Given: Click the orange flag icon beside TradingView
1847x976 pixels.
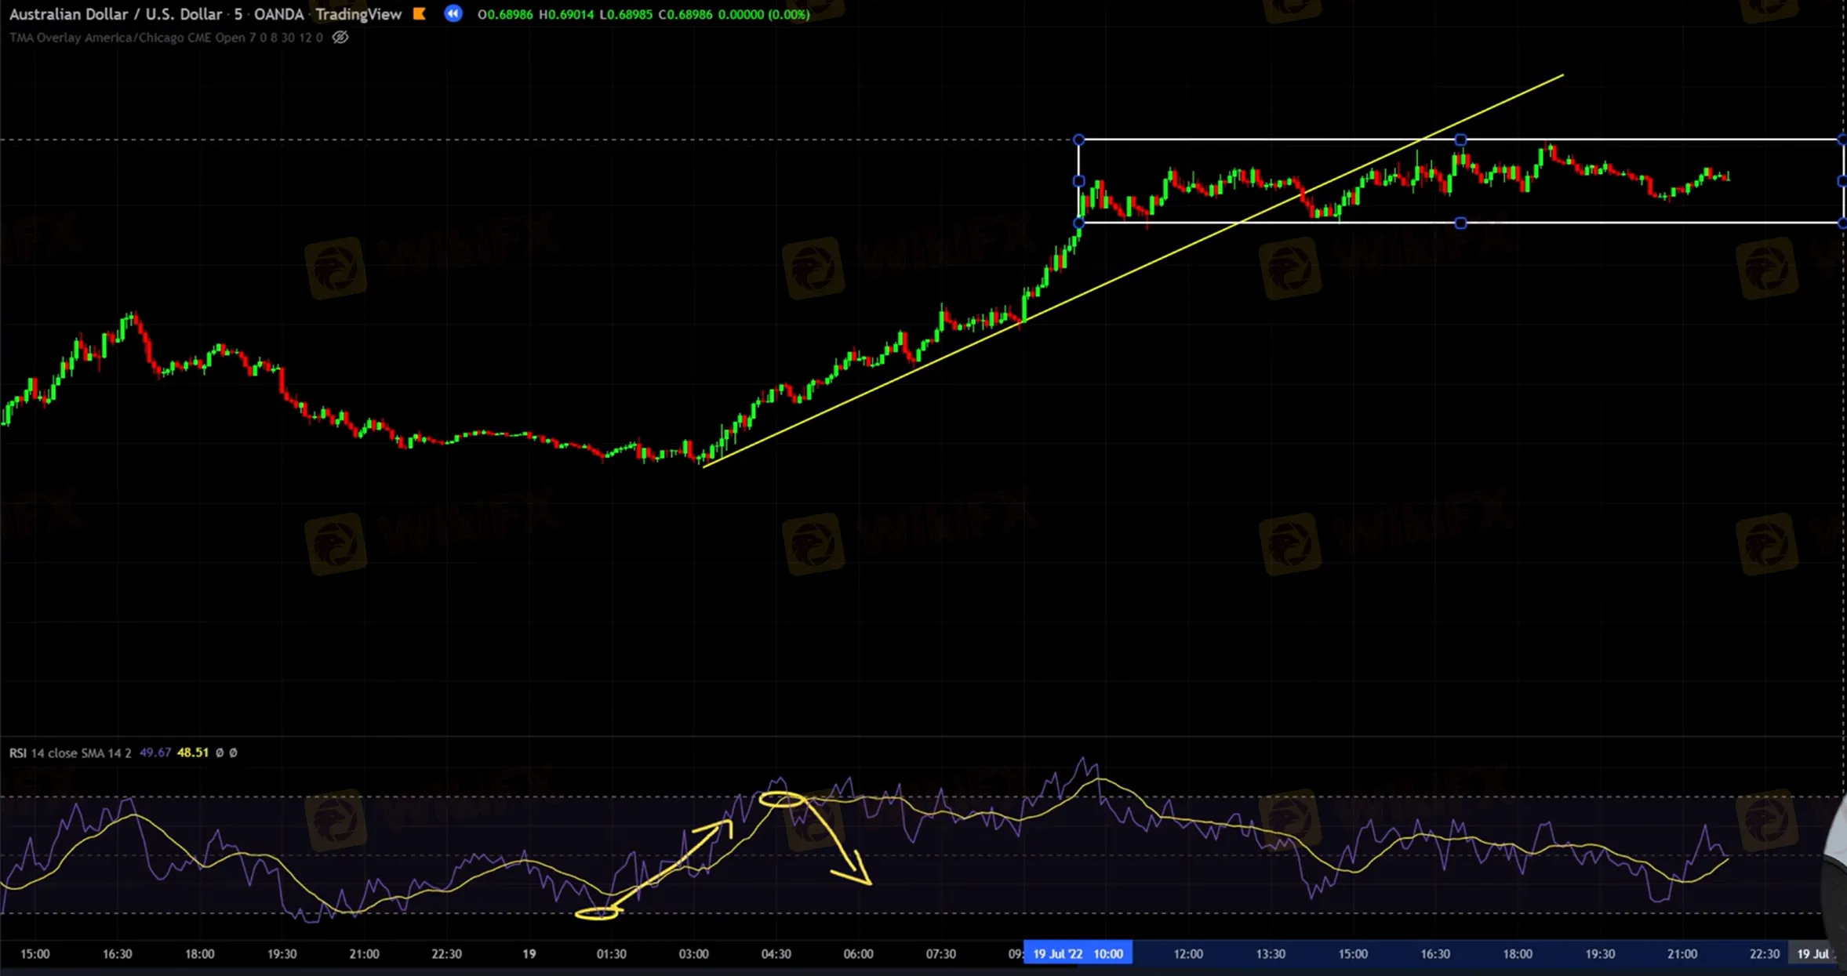Looking at the screenshot, I should [420, 13].
